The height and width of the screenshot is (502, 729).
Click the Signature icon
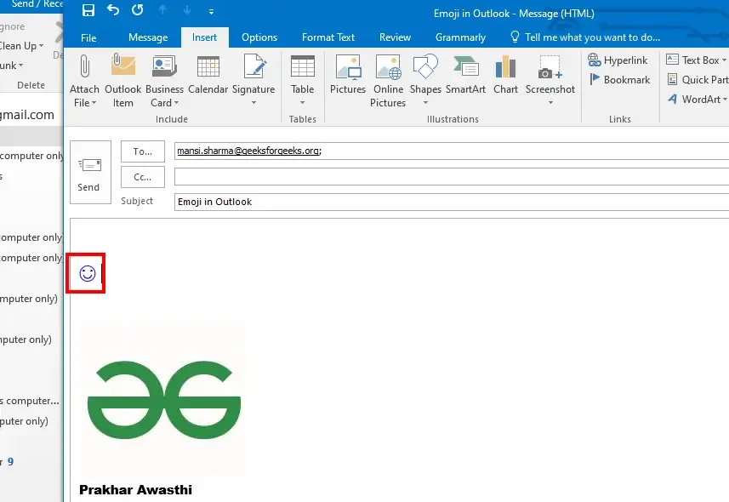tap(255, 66)
